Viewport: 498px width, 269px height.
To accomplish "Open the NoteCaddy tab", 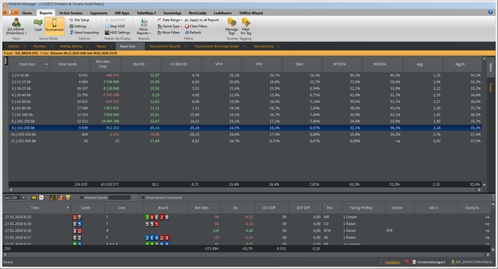I will (x=198, y=13).
